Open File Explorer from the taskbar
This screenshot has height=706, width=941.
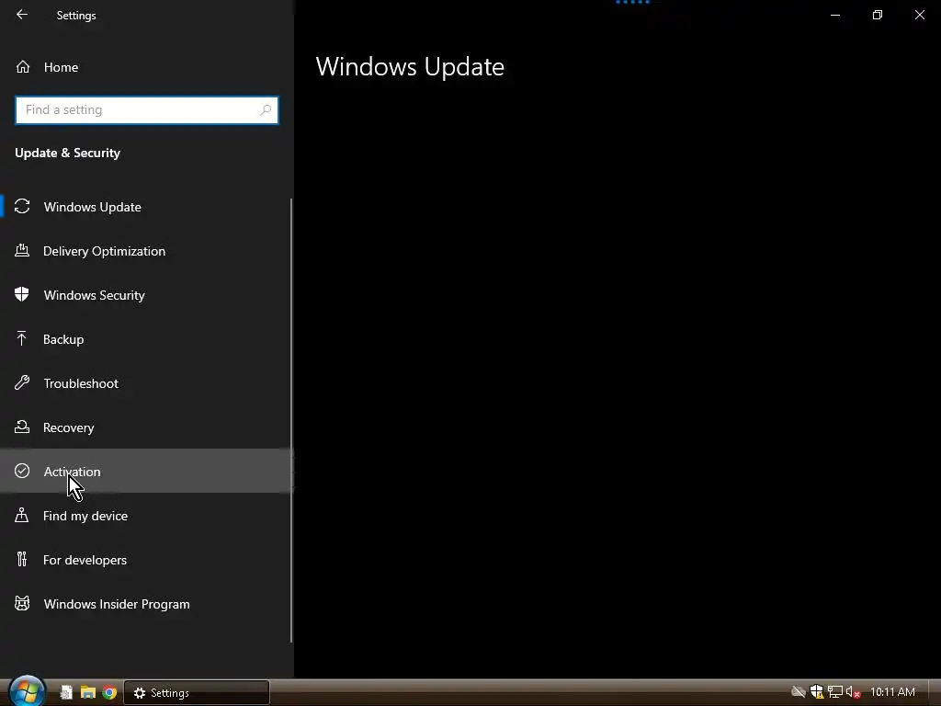(88, 693)
